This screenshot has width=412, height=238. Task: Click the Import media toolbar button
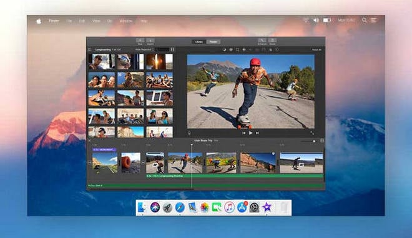tap(150, 41)
